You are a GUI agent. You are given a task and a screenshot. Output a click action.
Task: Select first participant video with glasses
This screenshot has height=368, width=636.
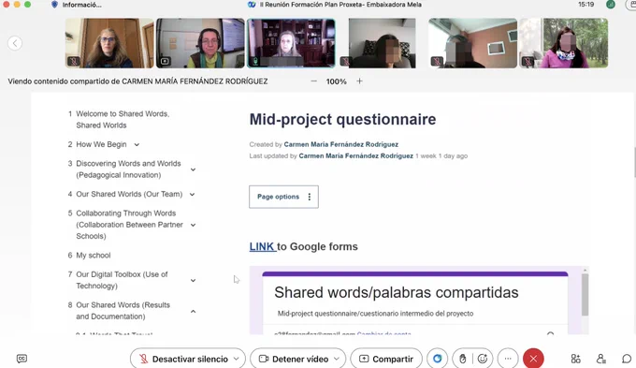(x=109, y=43)
